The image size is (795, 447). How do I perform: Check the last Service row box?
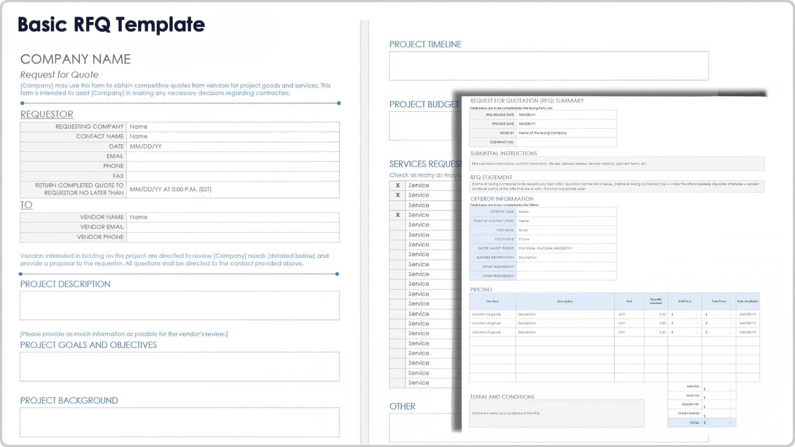click(397, 383)
